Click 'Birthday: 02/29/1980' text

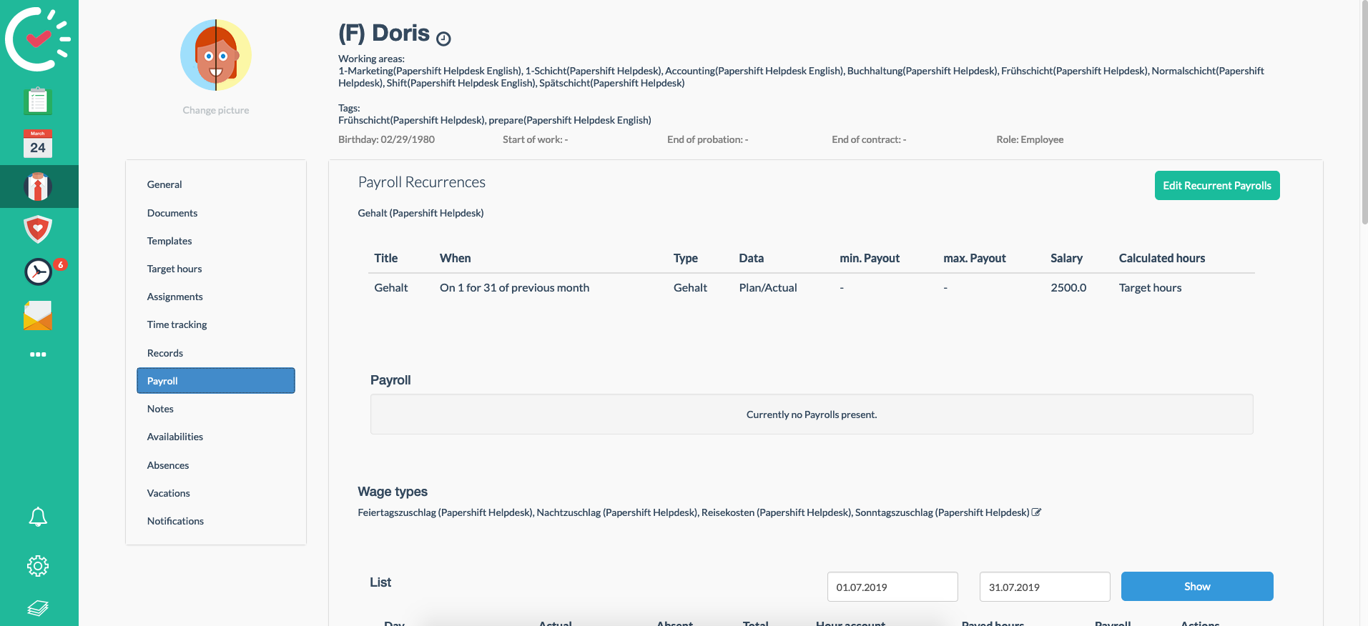coord(386,139)
